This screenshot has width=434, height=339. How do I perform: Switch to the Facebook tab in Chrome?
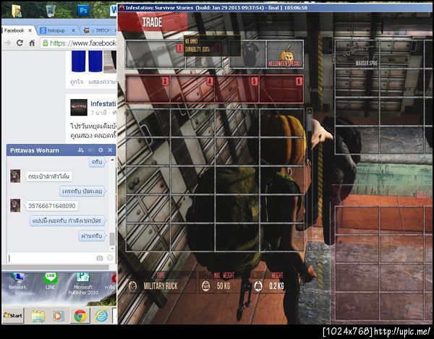tap(14, 30)
